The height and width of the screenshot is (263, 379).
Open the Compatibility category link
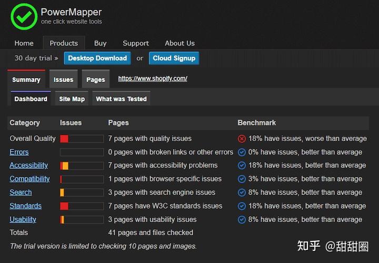point(29,179)
